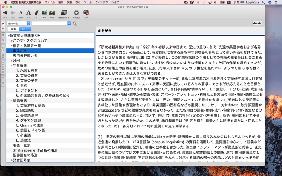This screenshot has width=282, height=176.
Task: Select 聖書書名の略形
Action: [x=50, y=155]
